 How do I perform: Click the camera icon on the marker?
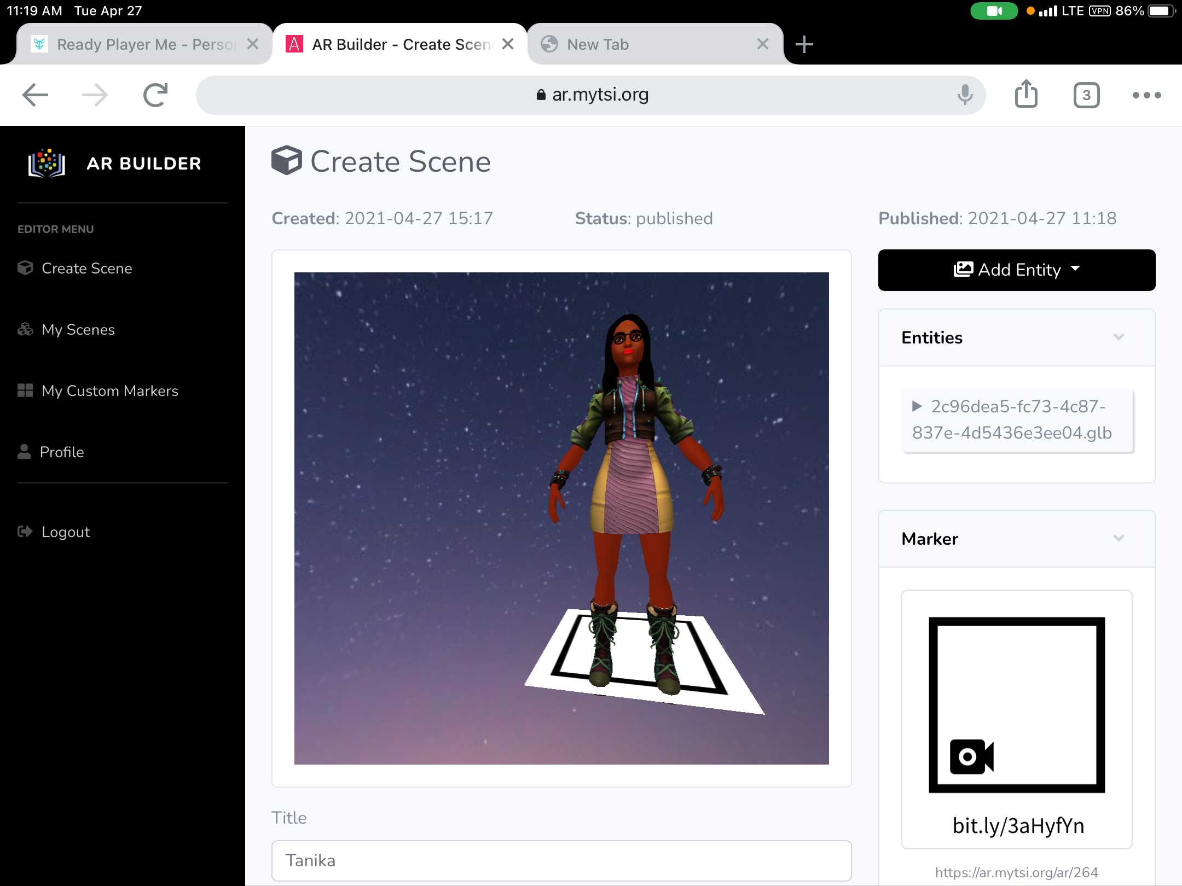point(971,756)
